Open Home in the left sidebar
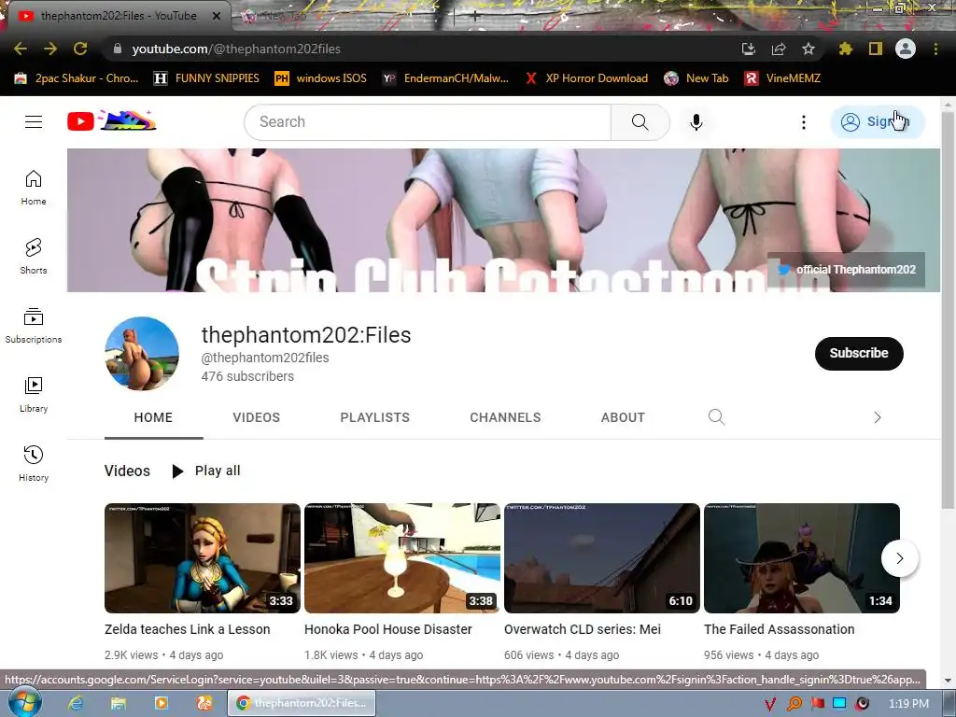The height and width of the screenshot is (717, 956). coord(34,187)
